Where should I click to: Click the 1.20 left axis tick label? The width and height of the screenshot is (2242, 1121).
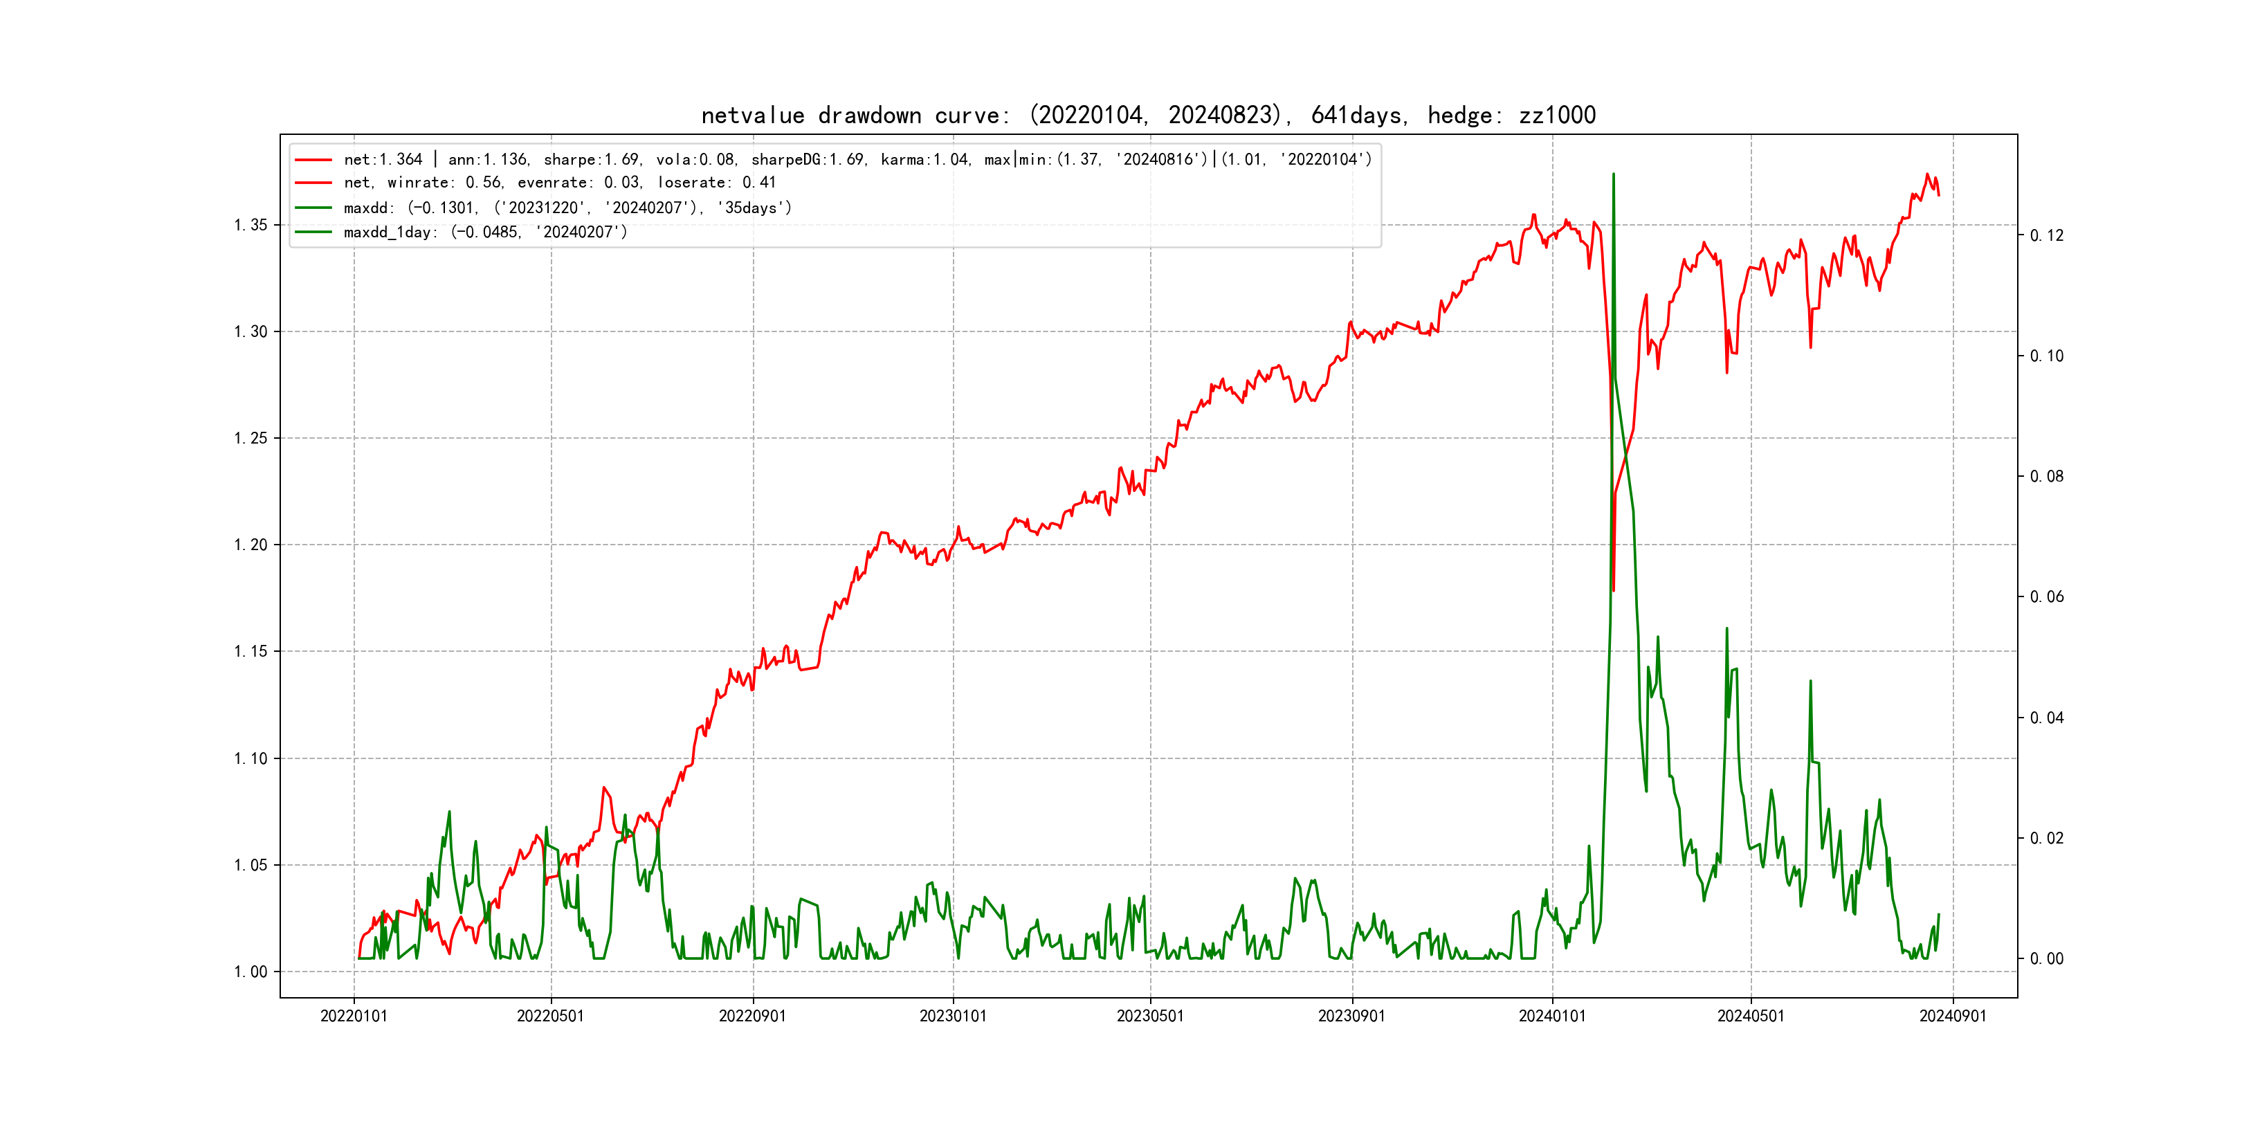coord(250,546)
